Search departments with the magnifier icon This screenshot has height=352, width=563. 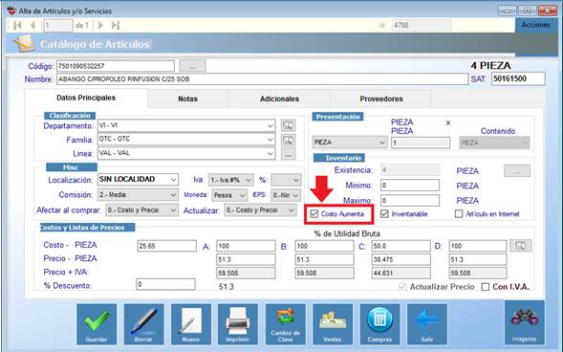pos(288,125)
